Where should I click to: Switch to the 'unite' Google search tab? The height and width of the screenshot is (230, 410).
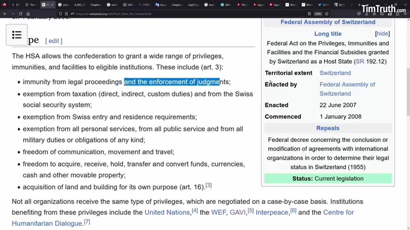click(64, 5)
